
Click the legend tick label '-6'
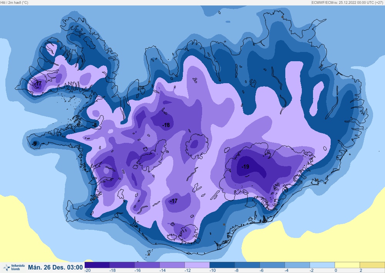click(x=262, y=271)
